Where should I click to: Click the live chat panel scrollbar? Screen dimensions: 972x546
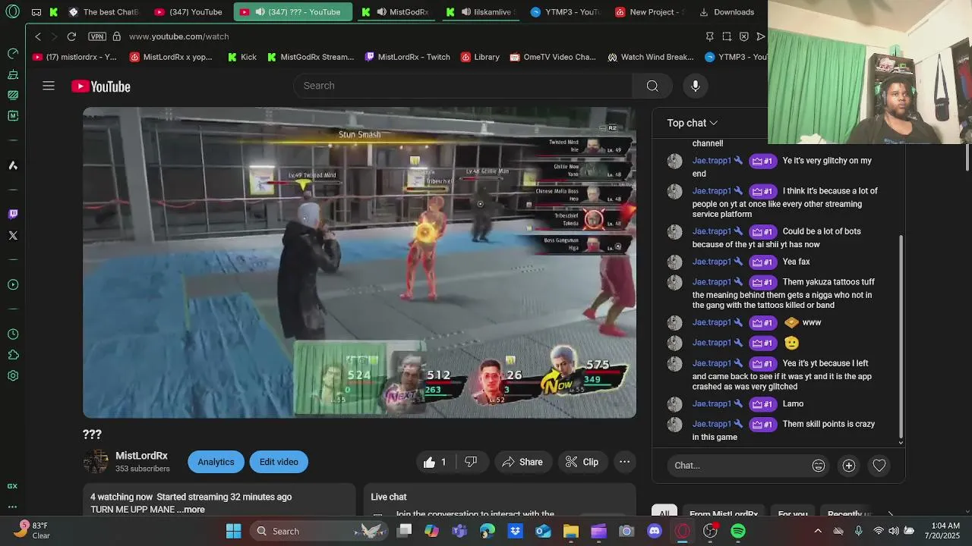click(901, 337)
